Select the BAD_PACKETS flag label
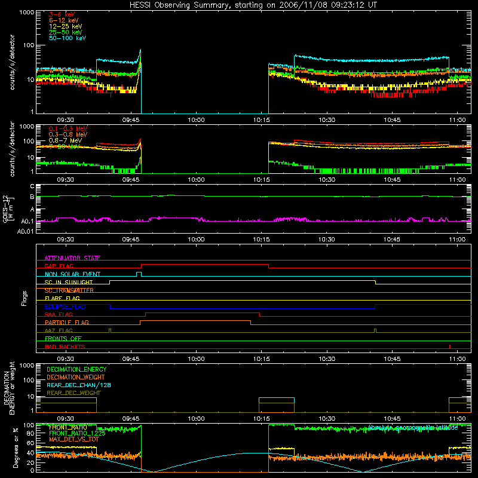Screen dimensions: 478x478 pyautogui.click(x=65, y=347)
